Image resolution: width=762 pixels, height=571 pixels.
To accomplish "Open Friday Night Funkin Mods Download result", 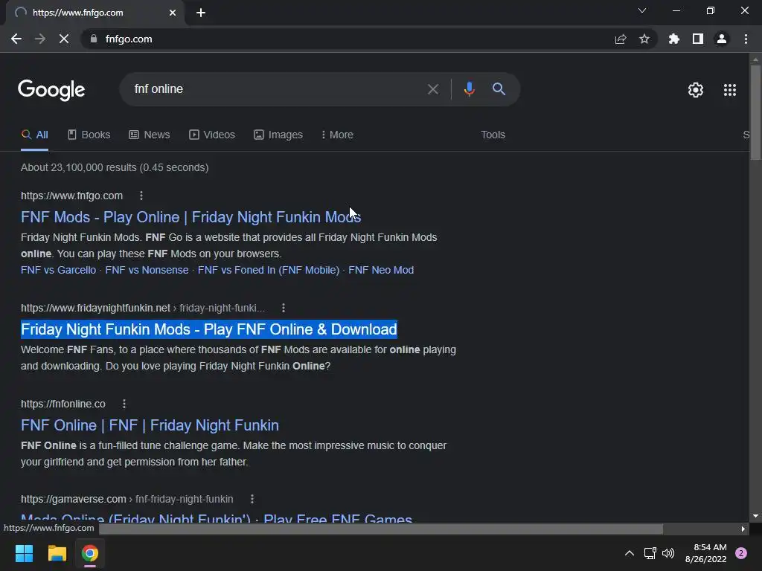I will pyautogui.click(x=209, y=329).
